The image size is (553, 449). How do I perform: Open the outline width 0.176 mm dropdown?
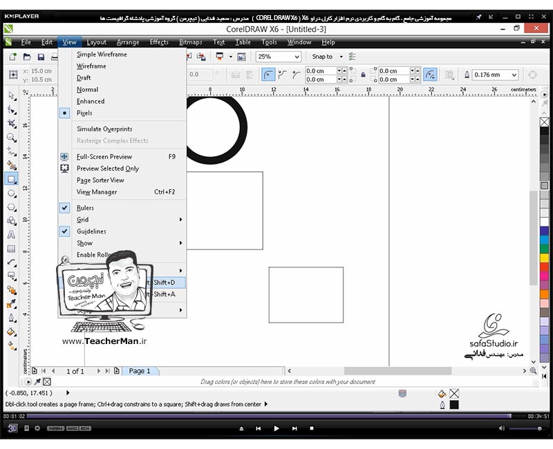514,75
